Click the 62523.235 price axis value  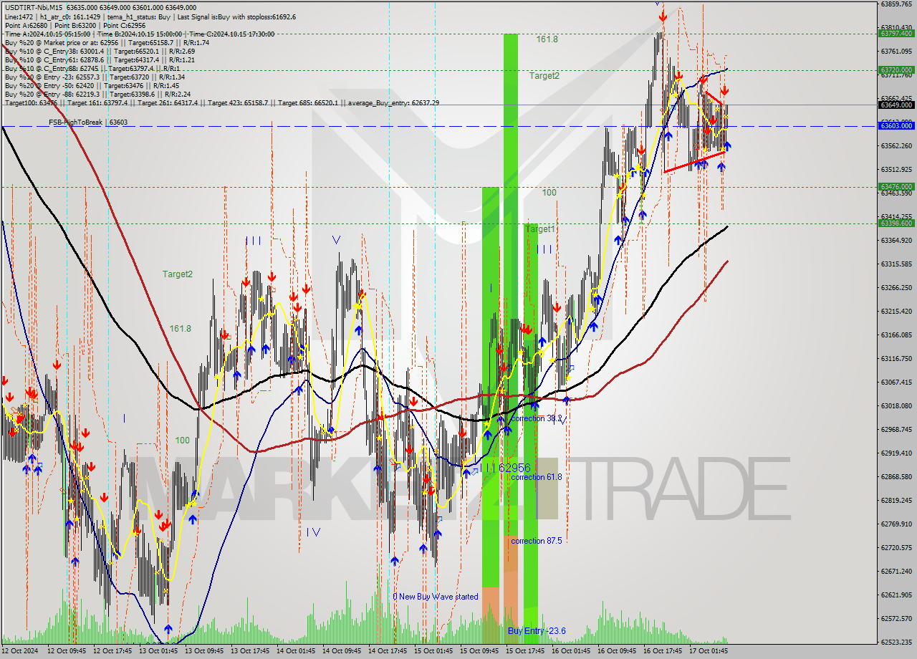pyautogui.click(x=896, y=642)
